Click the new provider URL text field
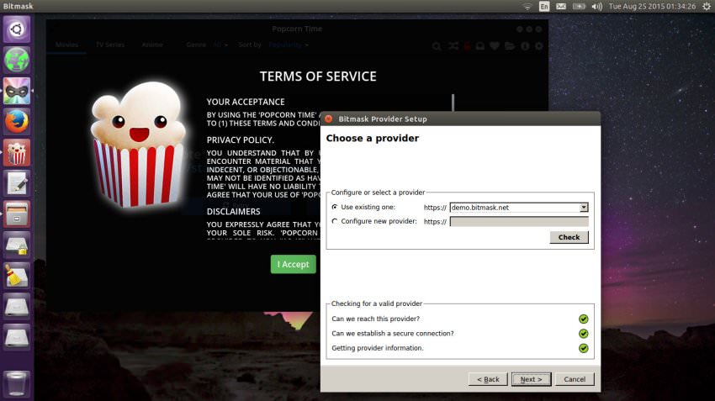This screenshot has width=715, height=401. 519,222
